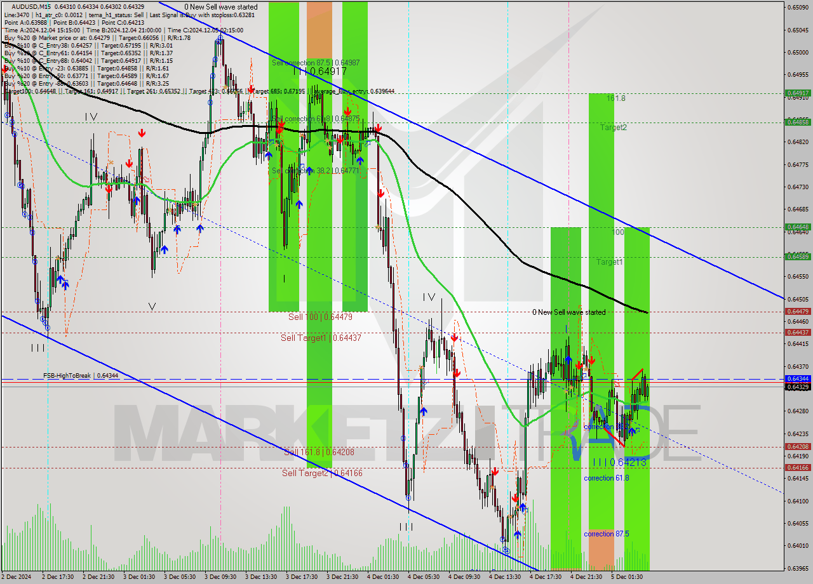Click the '100' level label on green zone
Viewport: 813px width, 584px height.
tap(618, 232)
